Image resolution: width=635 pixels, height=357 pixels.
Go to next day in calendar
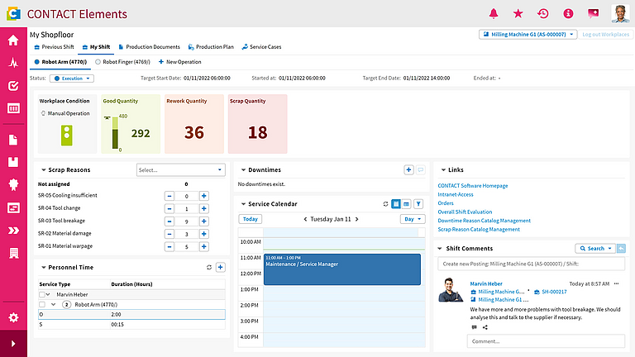pyautogui.click(x=357, y=219)
